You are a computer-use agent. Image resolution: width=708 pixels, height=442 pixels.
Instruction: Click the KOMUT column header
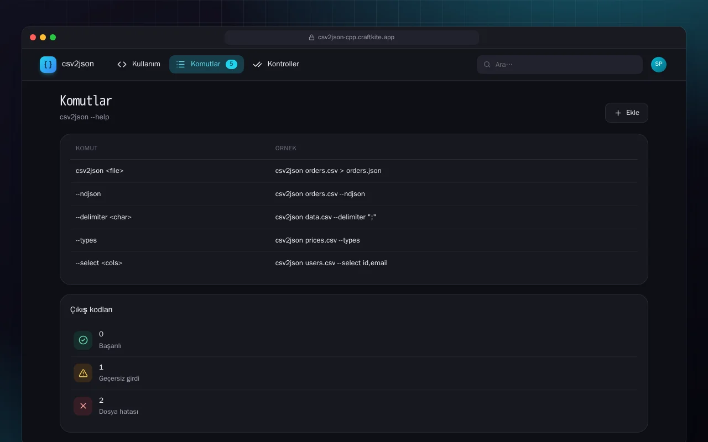[87, 148]
